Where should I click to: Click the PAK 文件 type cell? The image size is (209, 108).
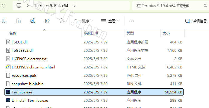tap(134, 76)
